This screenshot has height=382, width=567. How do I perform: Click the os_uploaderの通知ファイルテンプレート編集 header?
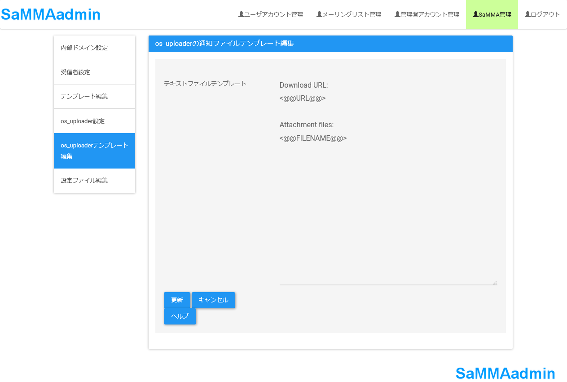pos(330,44)
